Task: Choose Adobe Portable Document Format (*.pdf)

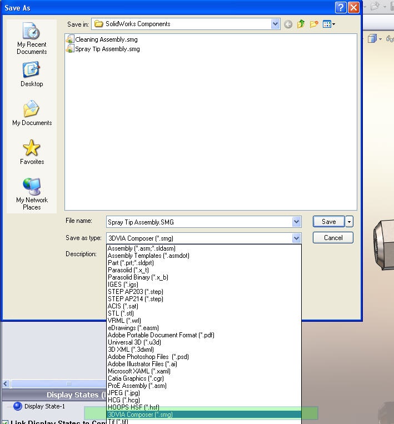Action: [203, 335]
